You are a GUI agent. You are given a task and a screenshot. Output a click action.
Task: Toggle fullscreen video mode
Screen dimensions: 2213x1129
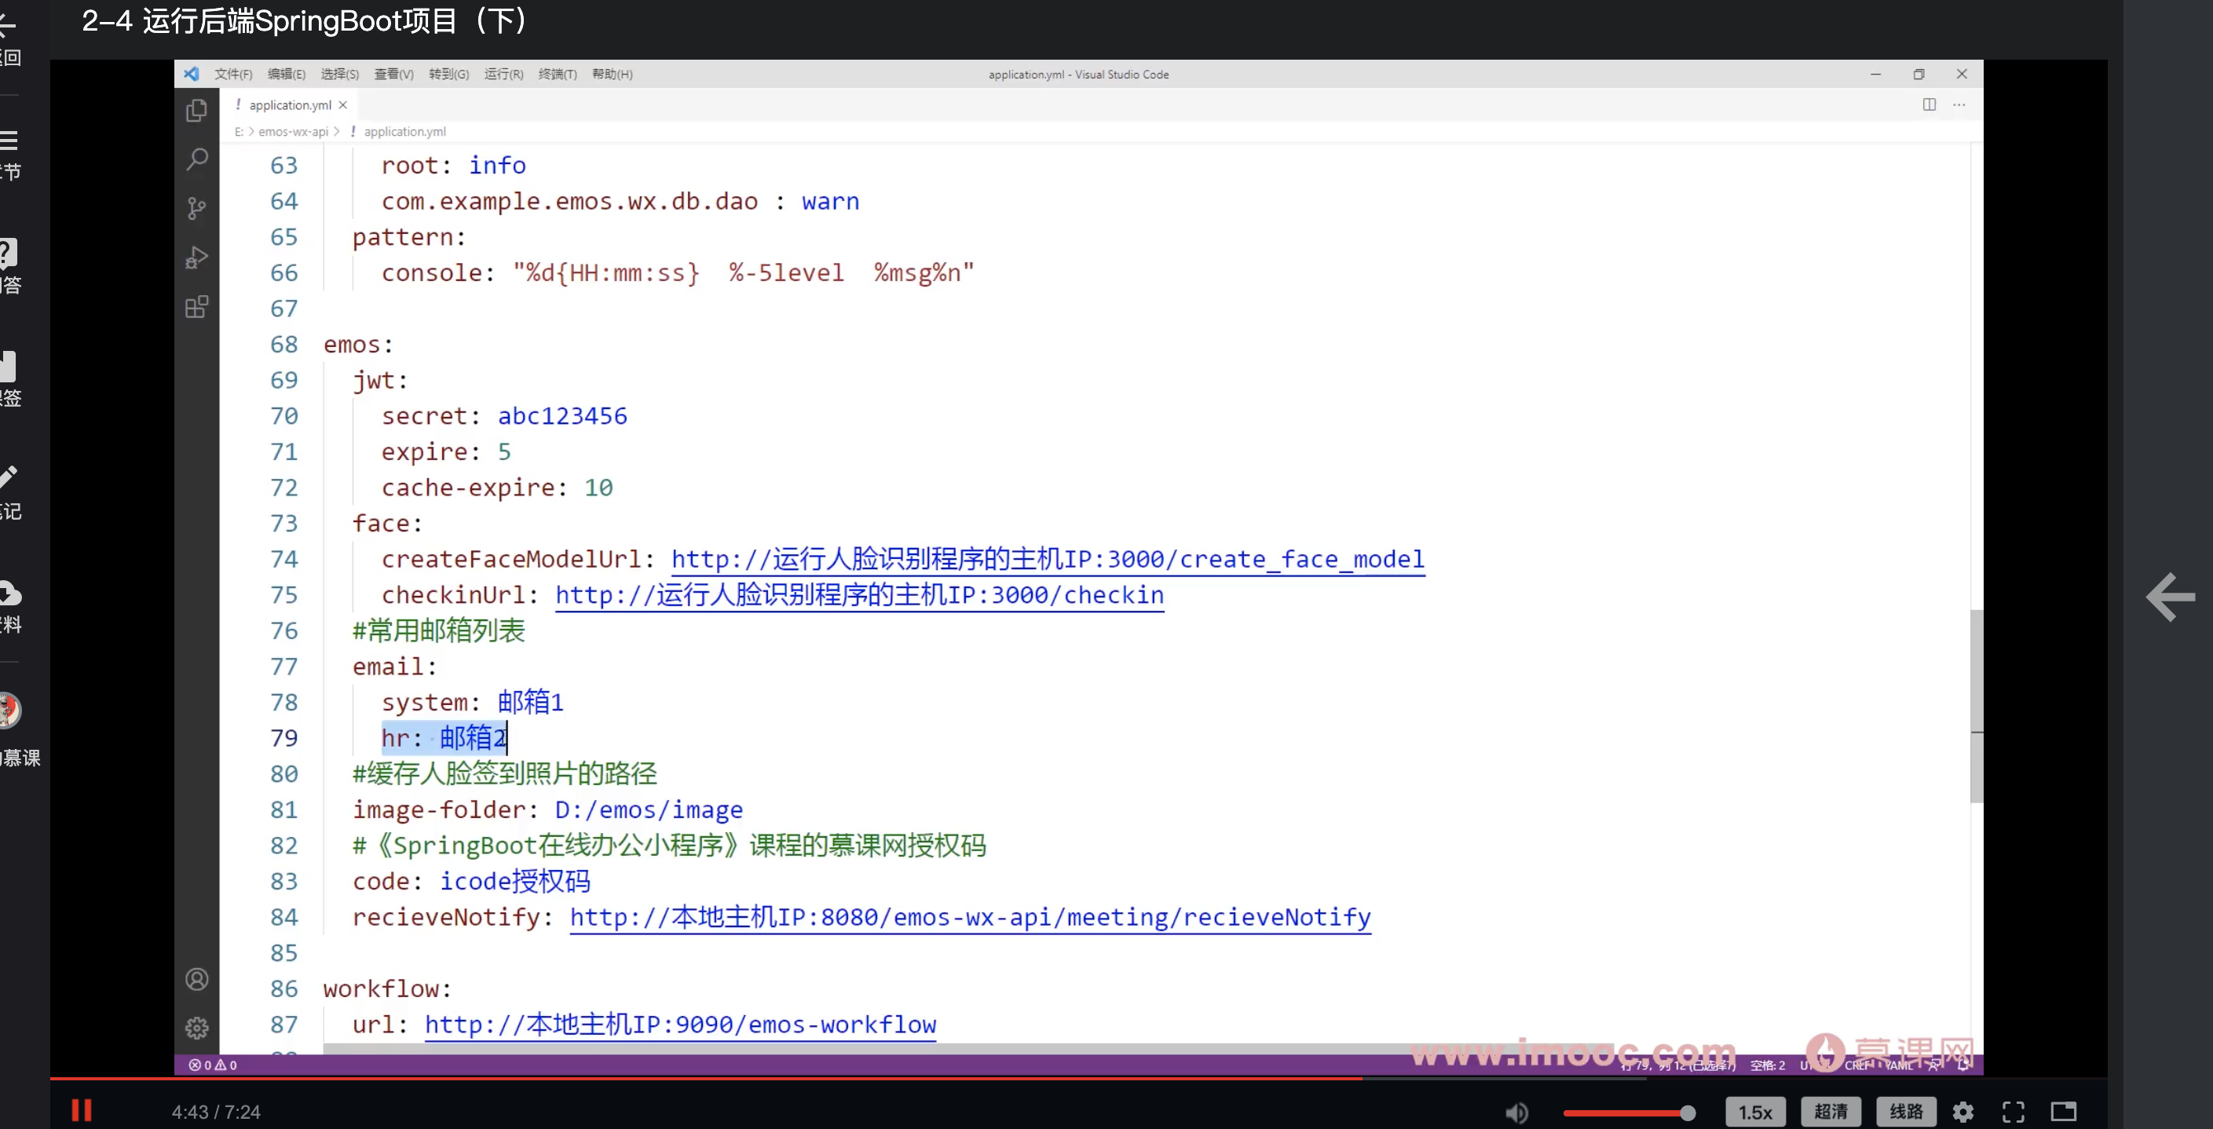pos(2013,1112)
